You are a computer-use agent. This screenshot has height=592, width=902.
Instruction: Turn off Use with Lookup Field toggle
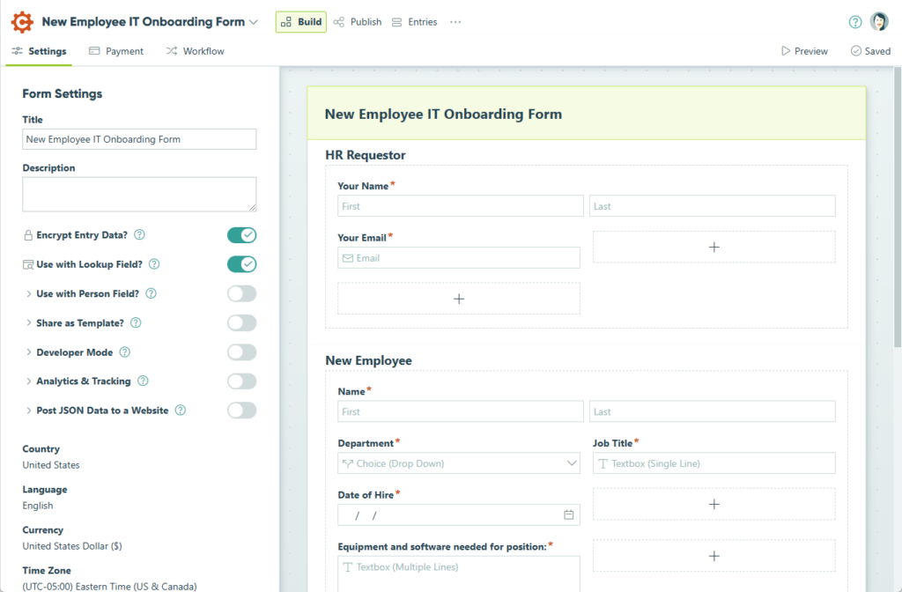tap(241, 264)
